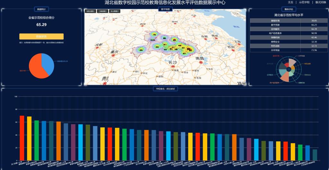The image size is (329, 170).
Task: Click the 数据更新 yellow button
Action: (x=41, y=37)
